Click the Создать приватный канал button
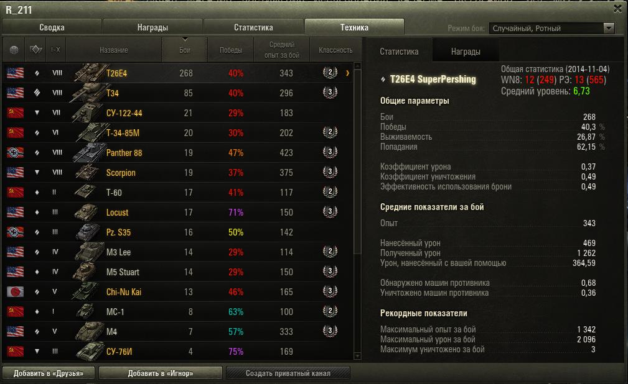Image resolution: width=628 pixels, height=384 pixels. click(x=288, y=373)
